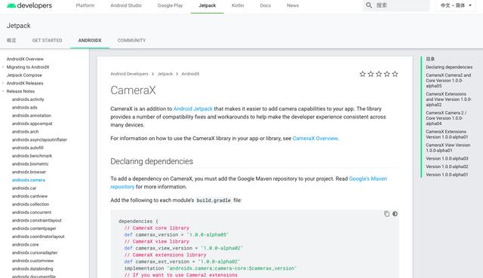The width and height of the screenshot is (483, 278).
Task: Go to Android Developers breadcrumb
Action: 129,74
